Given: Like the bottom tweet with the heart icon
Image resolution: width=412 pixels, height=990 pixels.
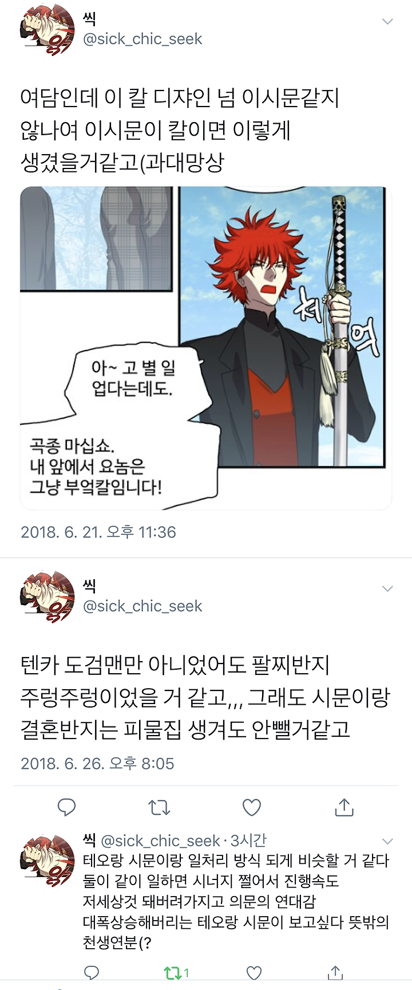Looking at the screenshot, I should (x=253, y=973).
